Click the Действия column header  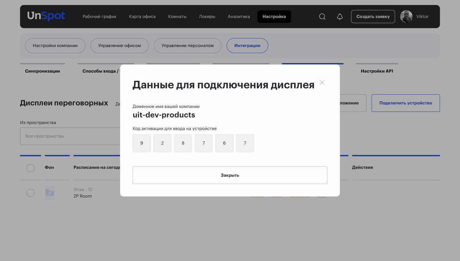pyautogui.click(x=362, y=167)
